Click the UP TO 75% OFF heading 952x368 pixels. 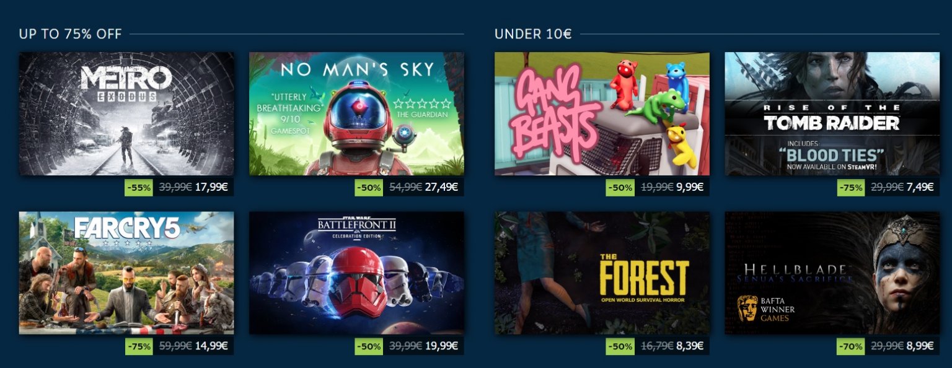(70, 34)
